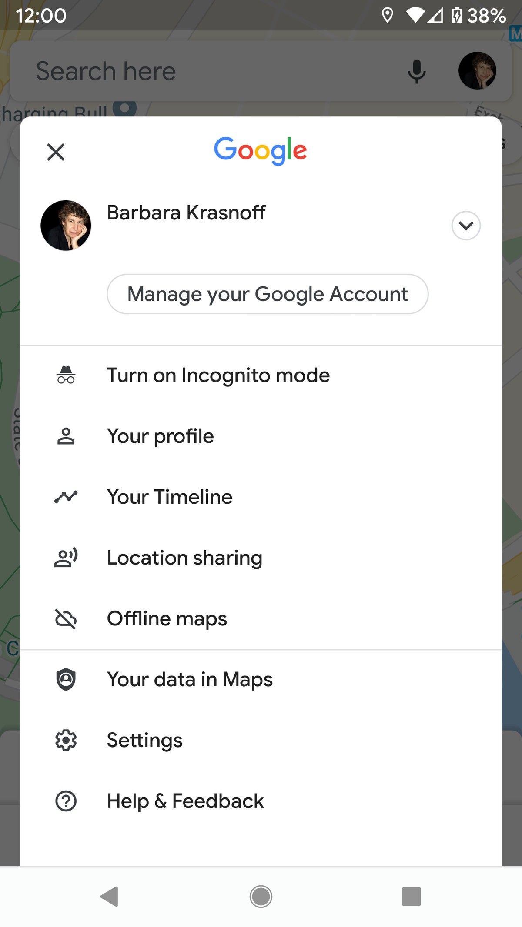Open Your data in Maps
Viewport: 522px width, 927px height.
[x=261, y=679]
